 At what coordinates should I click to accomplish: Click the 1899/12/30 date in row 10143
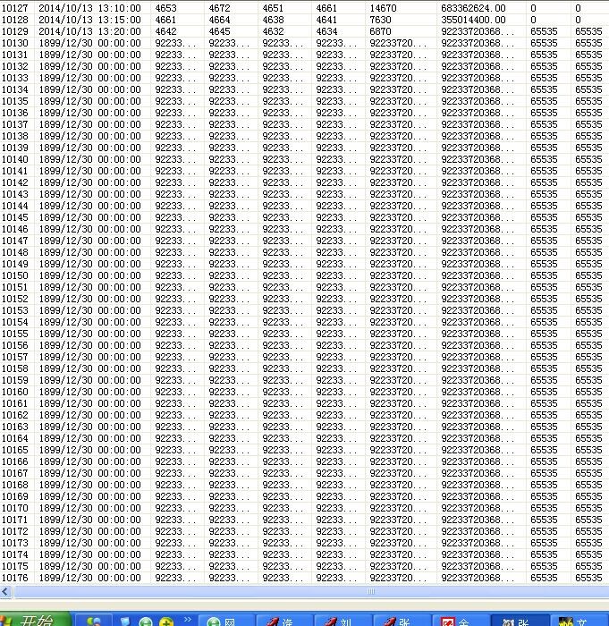89,194
